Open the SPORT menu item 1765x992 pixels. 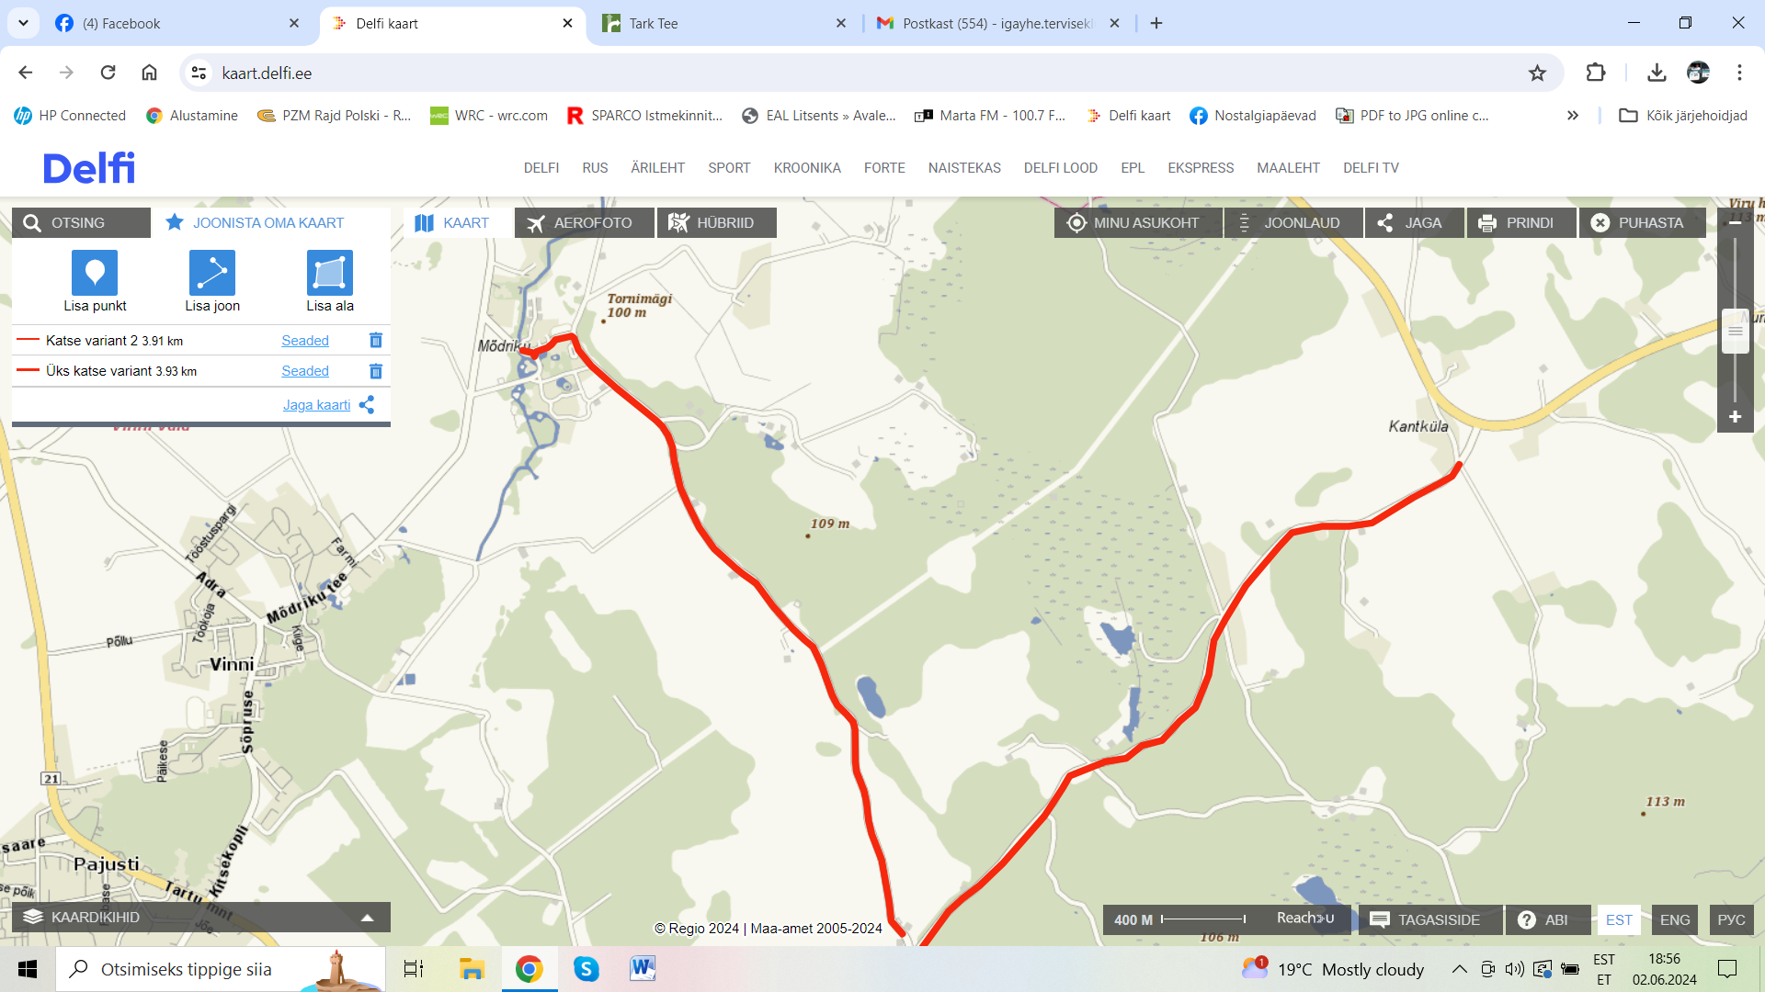(x=729, y=168)
